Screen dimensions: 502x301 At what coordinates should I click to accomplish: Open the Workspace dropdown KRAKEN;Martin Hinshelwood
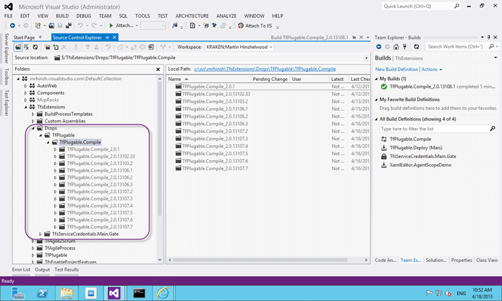point(239,47)
